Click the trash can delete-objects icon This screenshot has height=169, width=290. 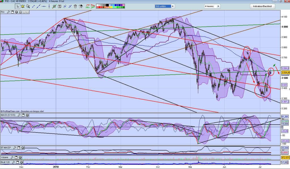click(x=75, y=6)
